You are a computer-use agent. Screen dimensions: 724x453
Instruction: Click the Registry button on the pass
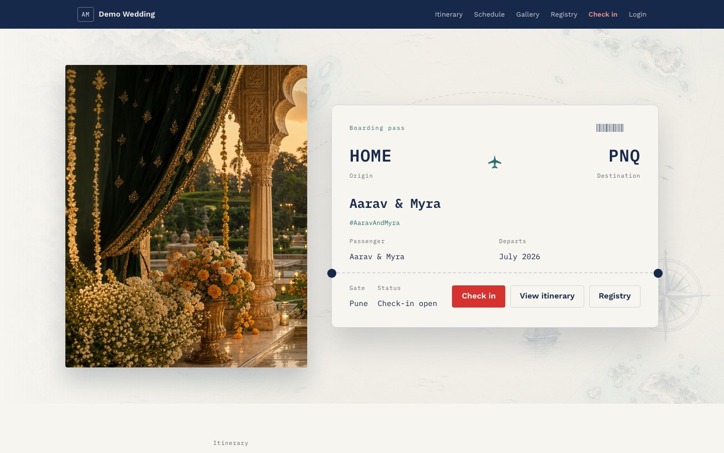(614, 296)
